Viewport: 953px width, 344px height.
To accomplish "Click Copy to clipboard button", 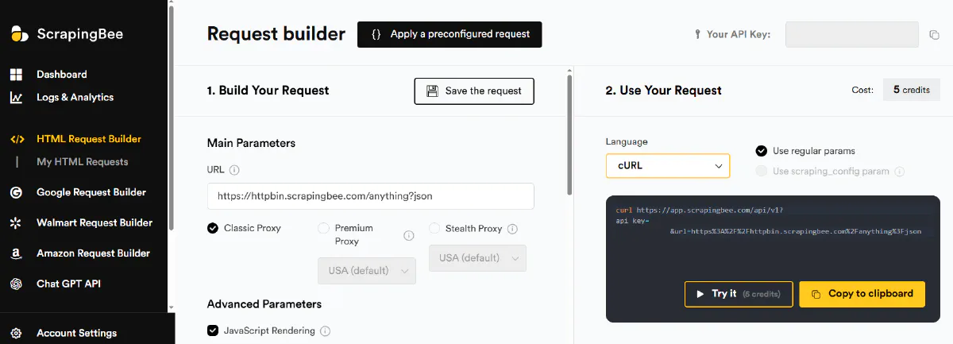I will click(x=862, y=294).
